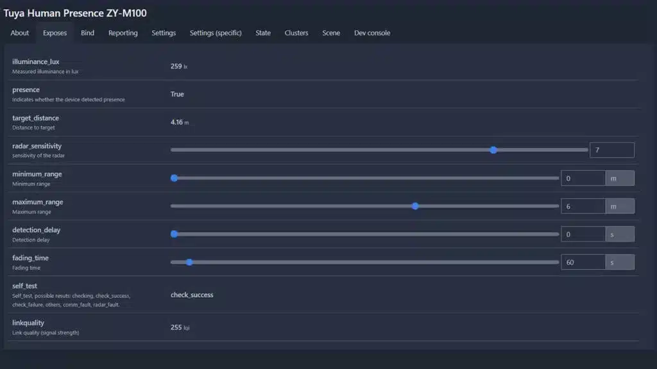Select the Scene tab
Screen dimensions: 657x369
pos(331,33)
